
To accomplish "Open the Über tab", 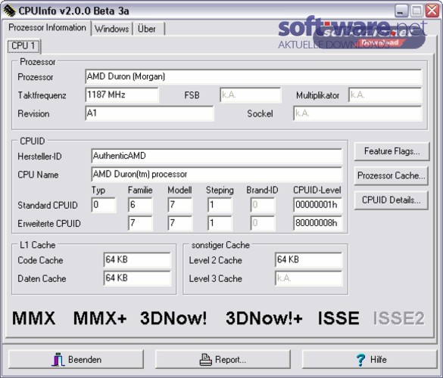I will point(148,29).
